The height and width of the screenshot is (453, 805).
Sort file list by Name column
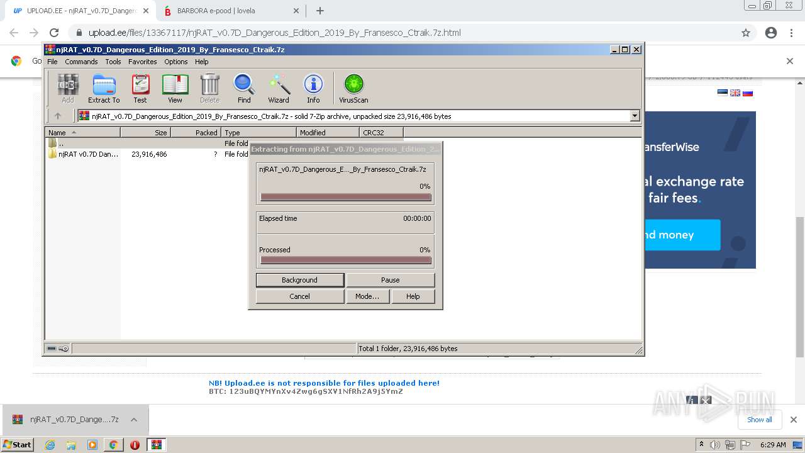[x=82, y=133]
